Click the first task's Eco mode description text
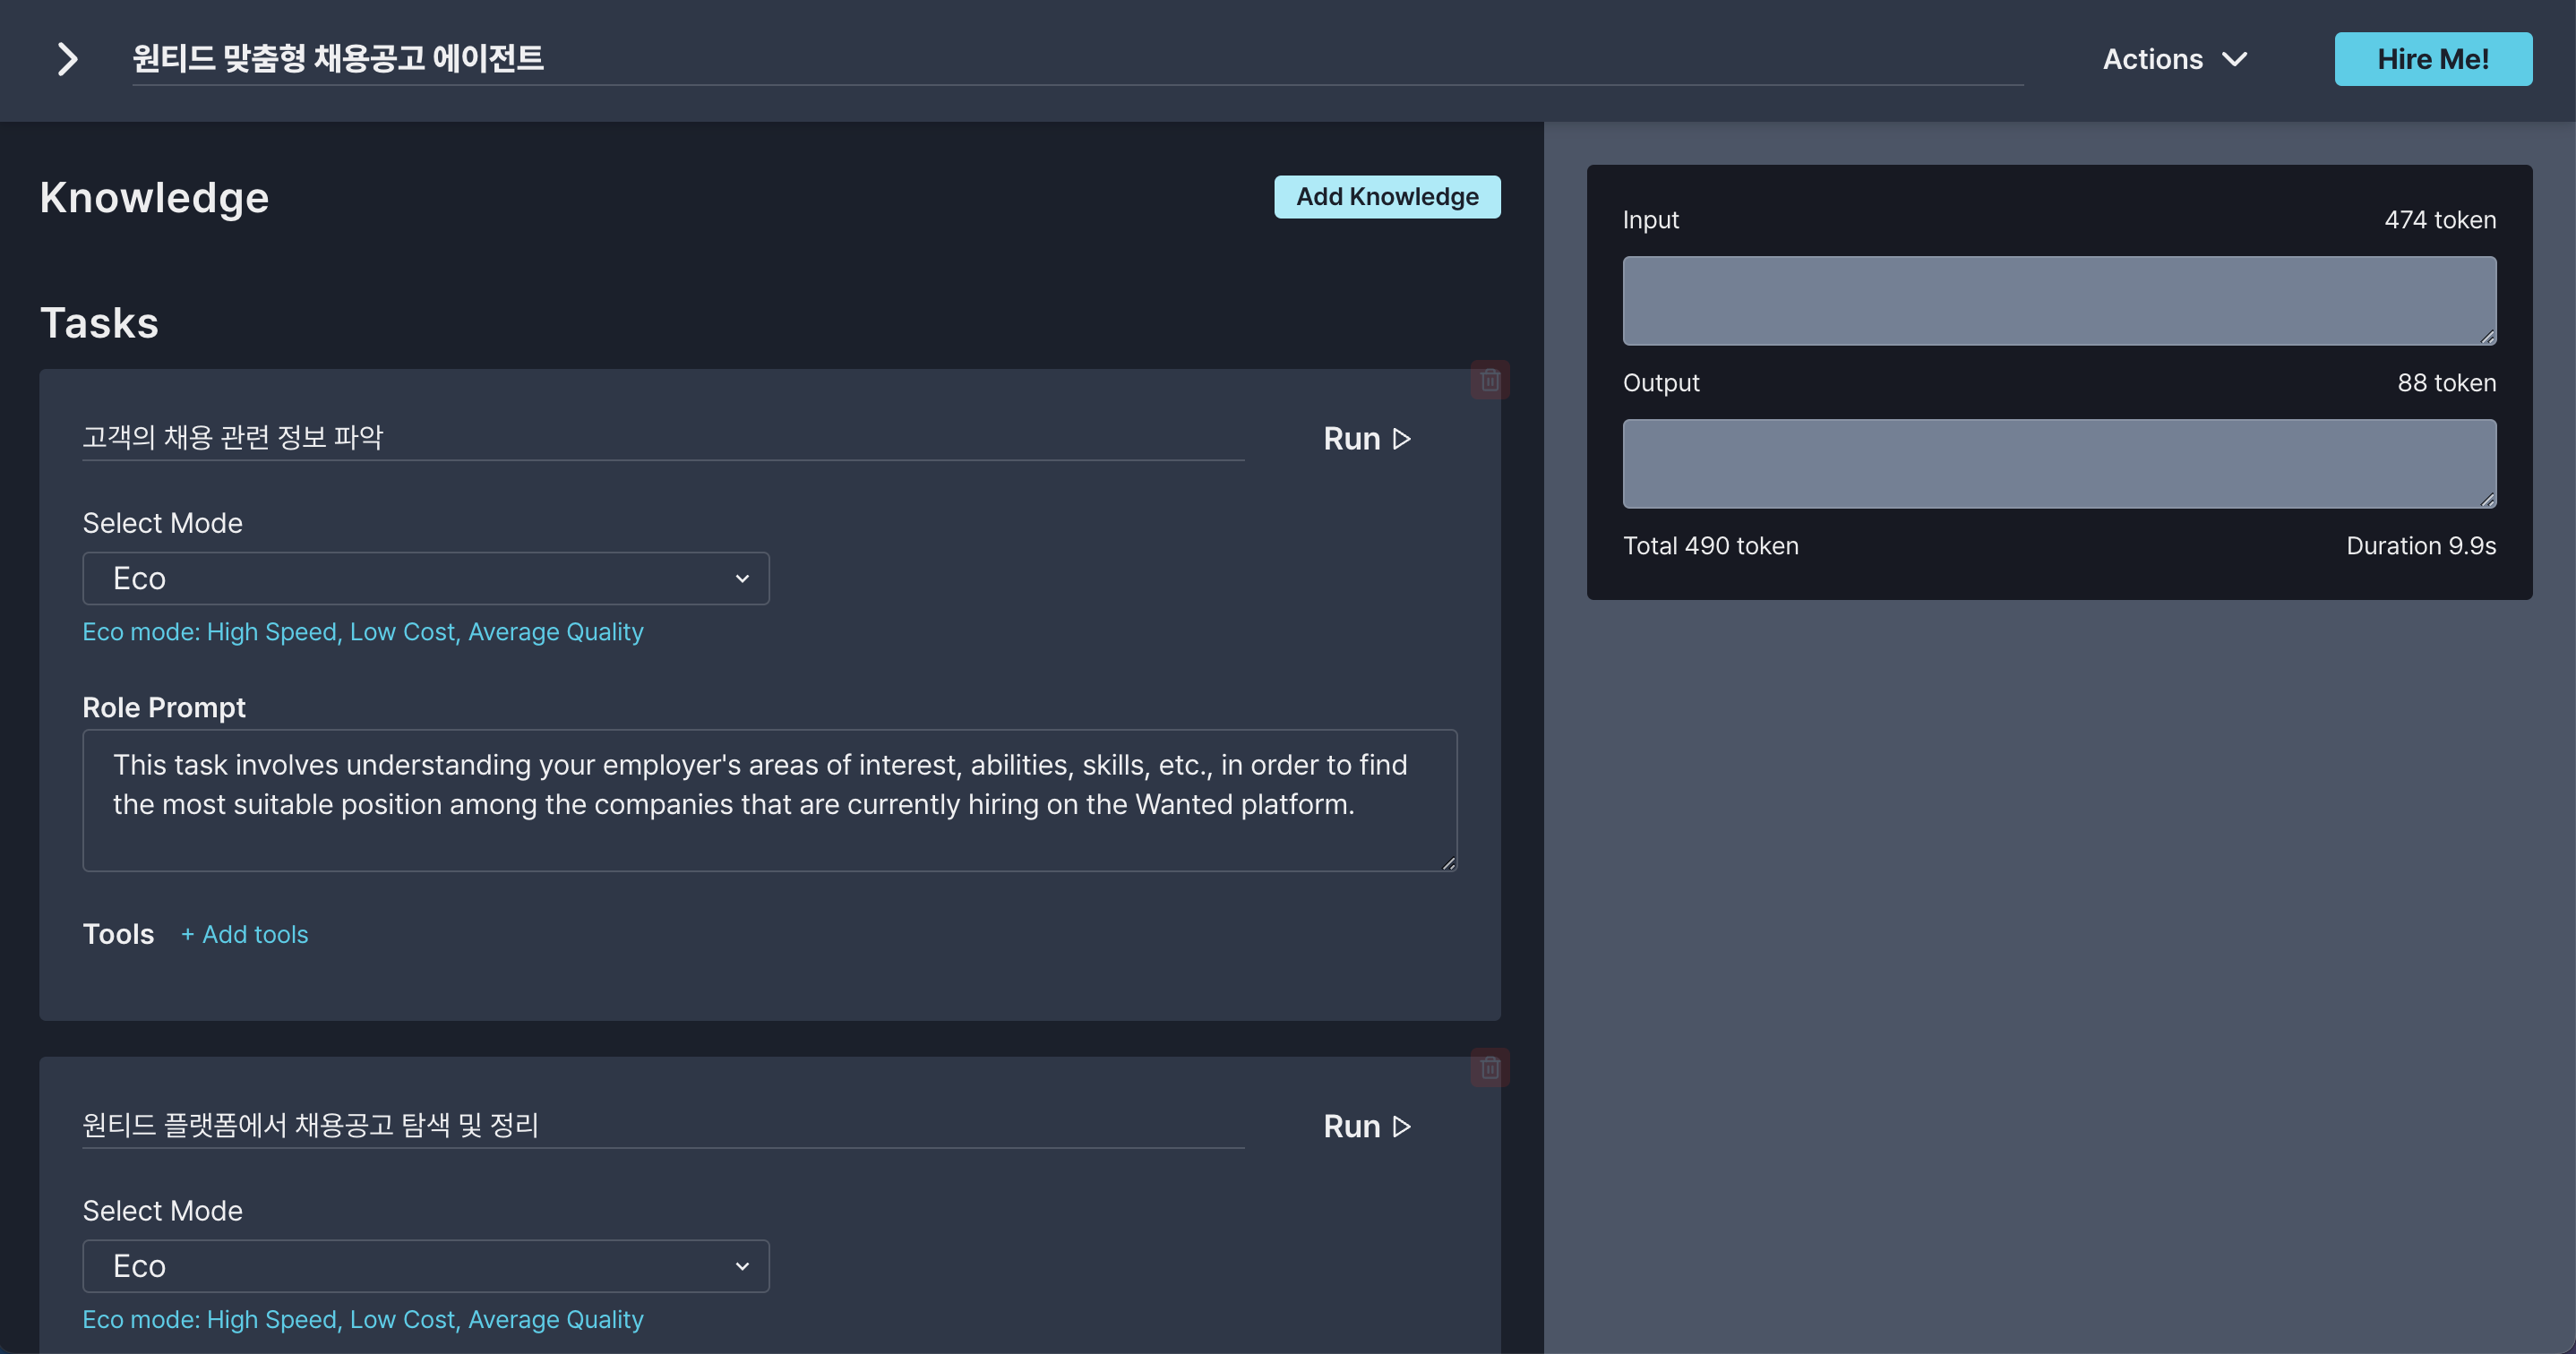2576x1354 pixels. coord(363,632)
